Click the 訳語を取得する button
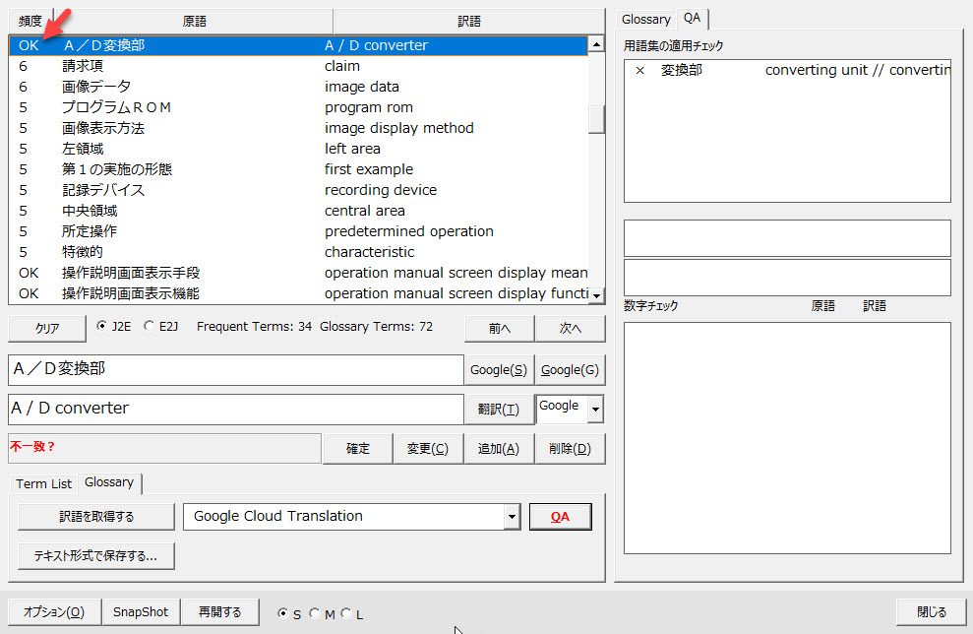The image size is (973, 634). pos(96,516)
